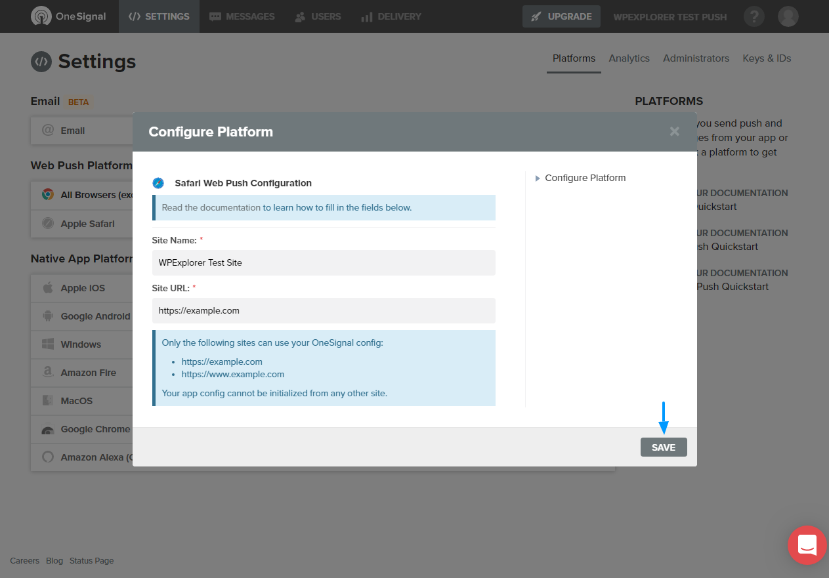Choose the Google Android platform icon
This screenshot has width=829, height=578.
click(x=48, y=316)
